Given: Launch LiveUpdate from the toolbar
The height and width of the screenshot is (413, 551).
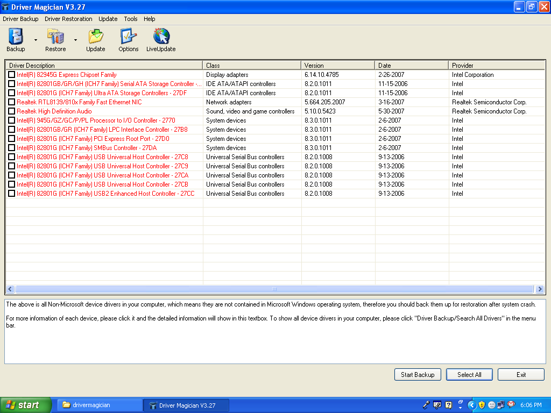Looking at the screenshot, I should click(x=161, y=40).
